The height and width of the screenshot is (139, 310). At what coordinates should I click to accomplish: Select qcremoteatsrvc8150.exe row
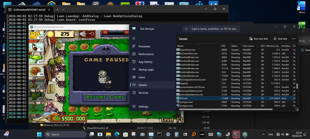coord(236,87)
